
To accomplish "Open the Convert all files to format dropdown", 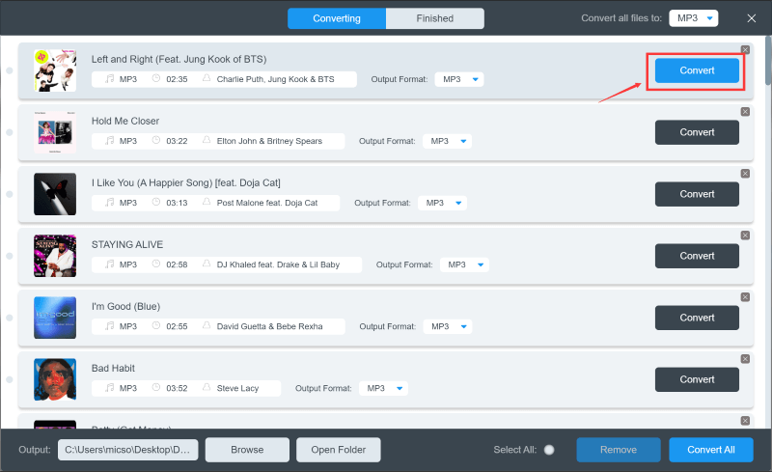I will (693, 18).
